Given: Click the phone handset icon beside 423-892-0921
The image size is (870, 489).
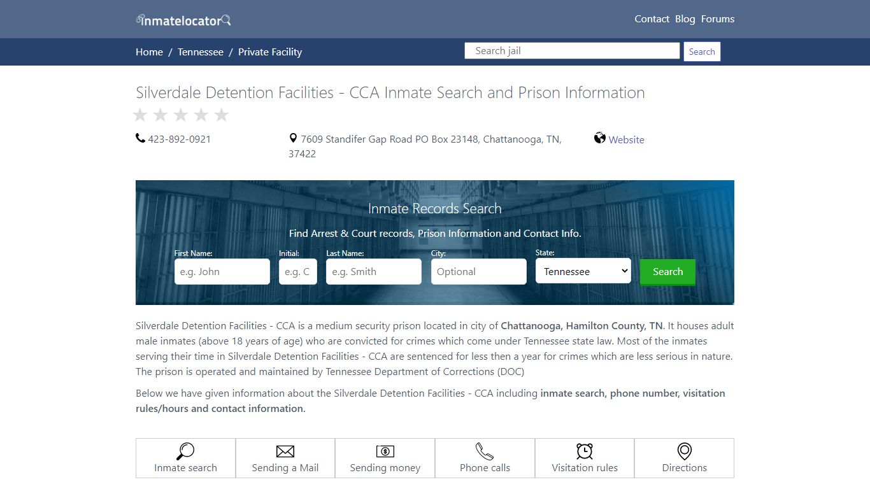Looking at the screenshot, I should 140,138.
